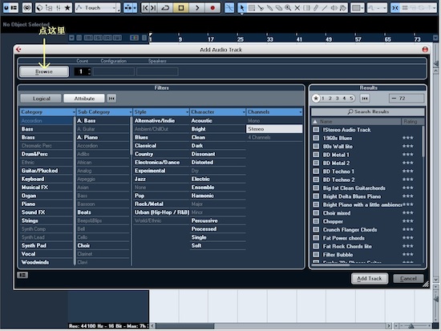
Task: Go to previous marker in transport
Action: 145,8
